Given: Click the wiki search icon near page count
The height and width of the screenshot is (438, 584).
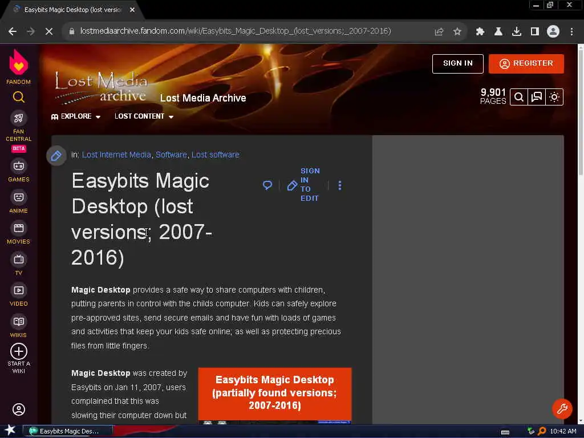Looking at the screenshot, I should pyautogui.click(x=519, y=97).
